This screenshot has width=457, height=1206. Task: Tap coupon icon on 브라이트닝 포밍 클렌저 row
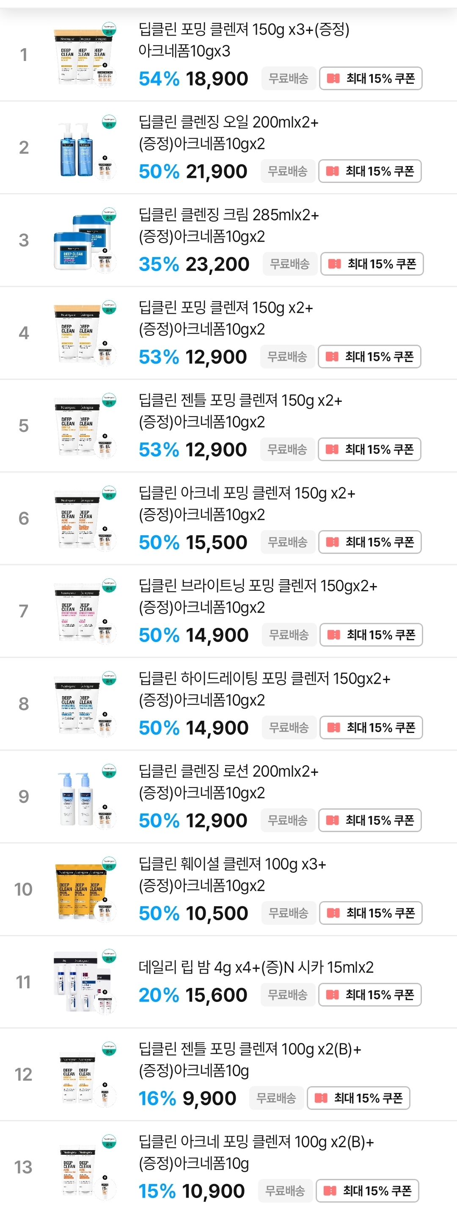point(333,635)
